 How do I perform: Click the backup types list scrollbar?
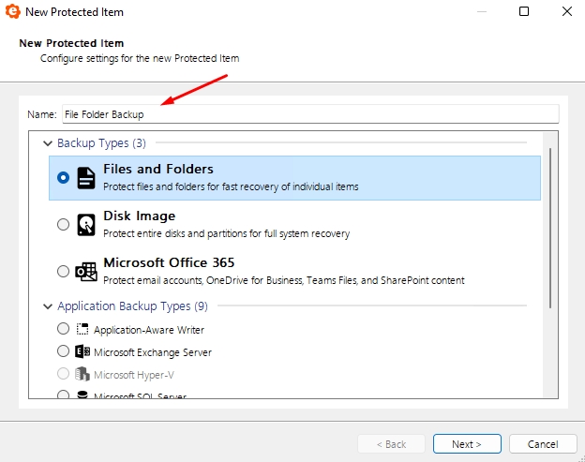coord(550,228)
